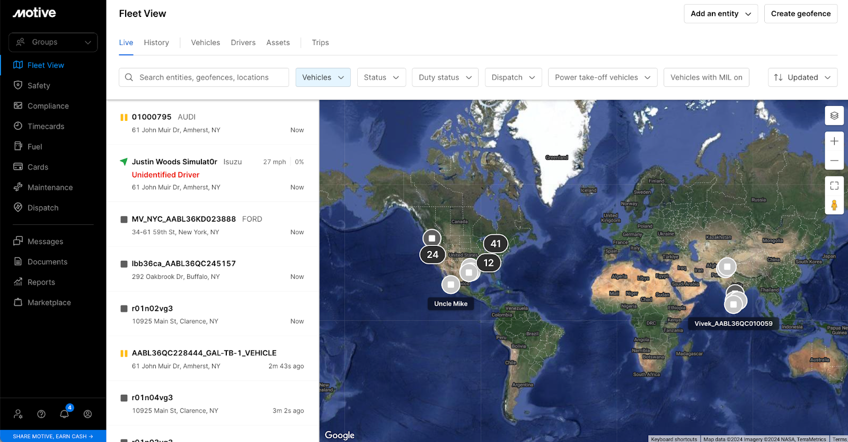Viewport: 848px width, 442px height.
Task: Select the 41 vehicle cluster on map
Action: point(496,244)
